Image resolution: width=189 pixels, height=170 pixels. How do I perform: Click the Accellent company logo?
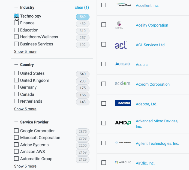coord(123,5)
